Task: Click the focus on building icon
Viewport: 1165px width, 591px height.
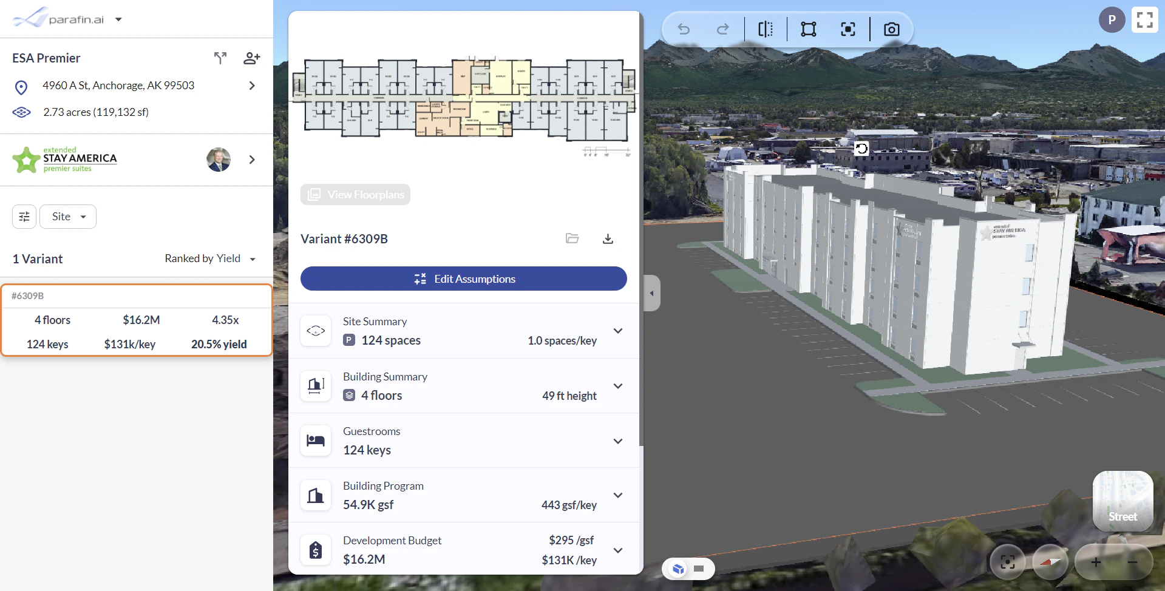Action: (x=848, y=29)
